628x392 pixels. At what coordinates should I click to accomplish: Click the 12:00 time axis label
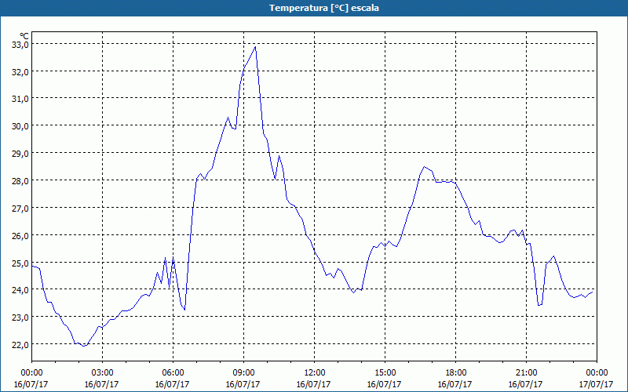[315, 373]
